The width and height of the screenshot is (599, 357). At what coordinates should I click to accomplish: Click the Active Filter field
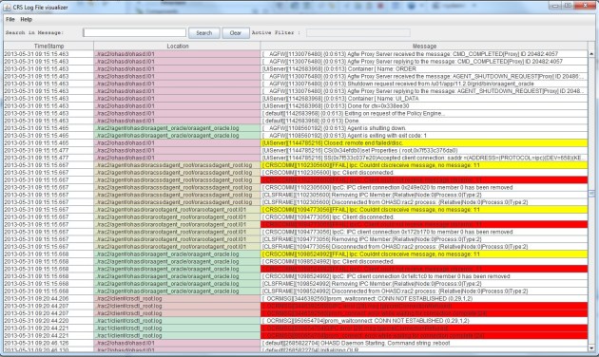point(358,33)
